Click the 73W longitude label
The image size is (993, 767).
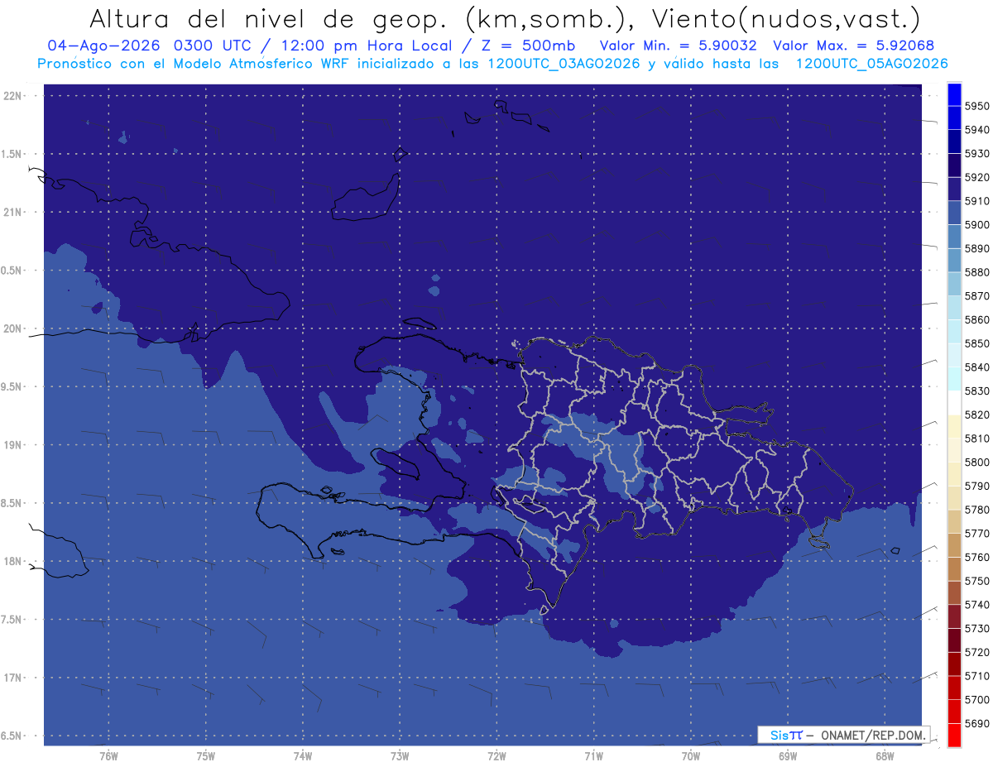click(400, 756)
